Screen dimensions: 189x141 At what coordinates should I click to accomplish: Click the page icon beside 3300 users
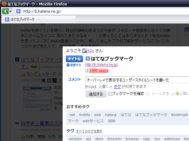pos(87,70)
